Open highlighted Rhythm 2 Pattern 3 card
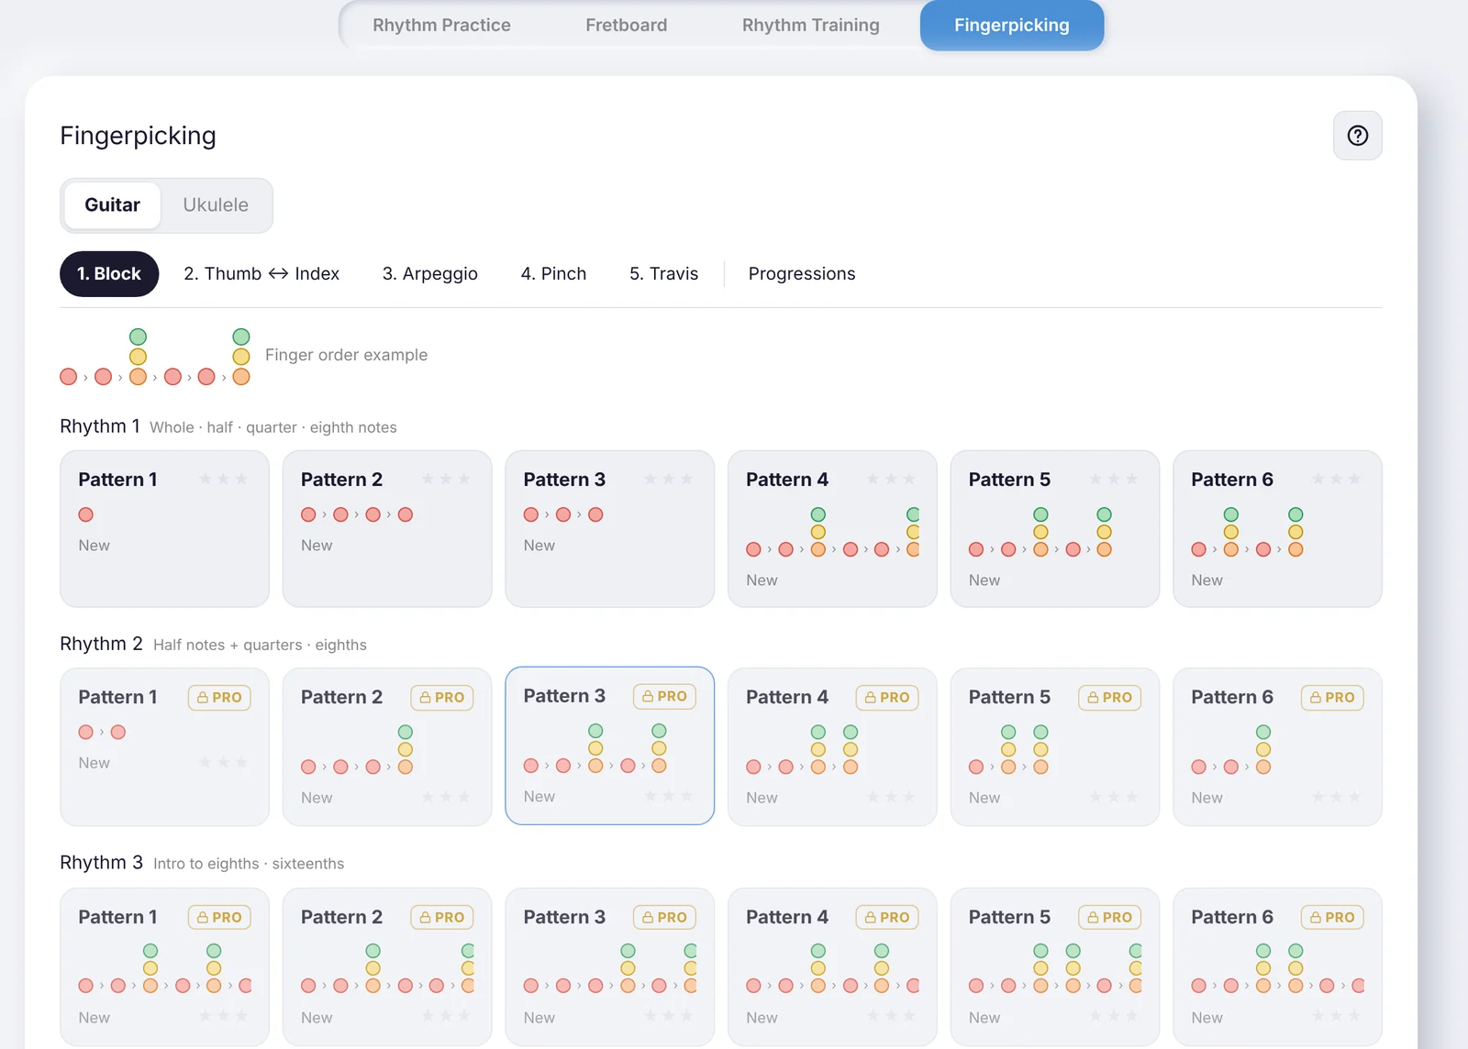 click(610, 745)
